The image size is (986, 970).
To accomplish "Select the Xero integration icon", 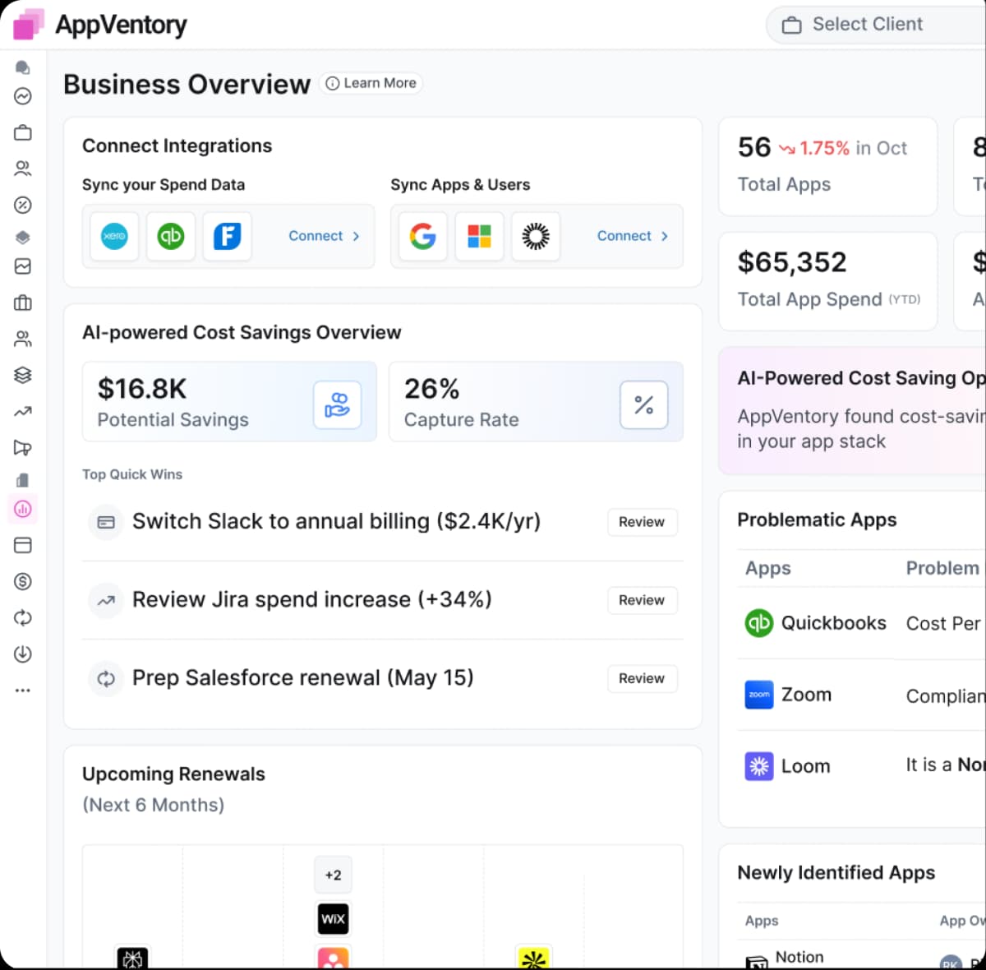I will coord(114,236).
